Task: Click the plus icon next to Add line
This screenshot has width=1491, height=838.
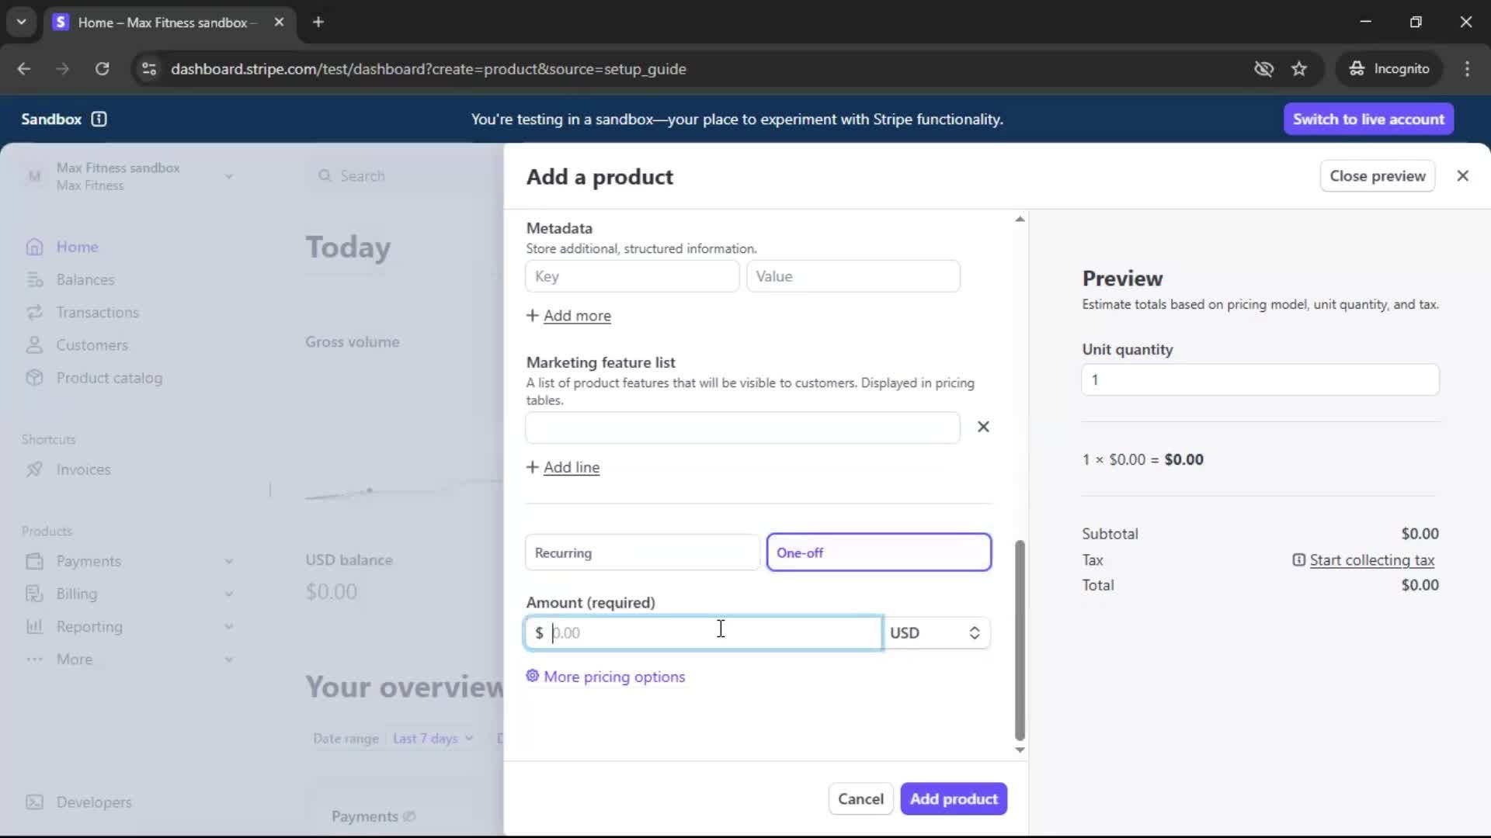Action: click(532, 467)
